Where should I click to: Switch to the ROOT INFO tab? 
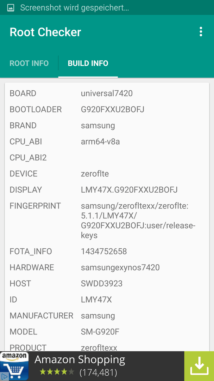coord(29,64)
